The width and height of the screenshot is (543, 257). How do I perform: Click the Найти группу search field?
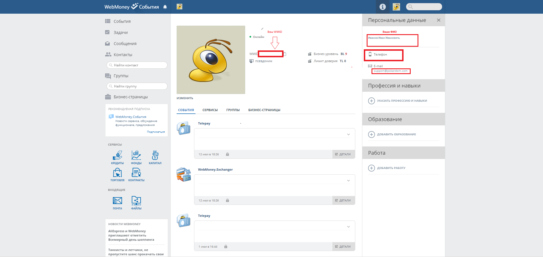pos(137,86)
